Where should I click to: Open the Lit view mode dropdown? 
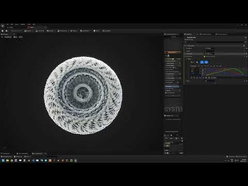click(16, 37)
